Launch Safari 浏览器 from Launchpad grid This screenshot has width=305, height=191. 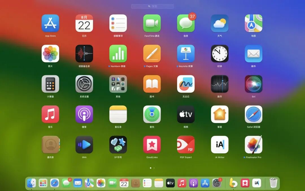click(x=253, y=114)
